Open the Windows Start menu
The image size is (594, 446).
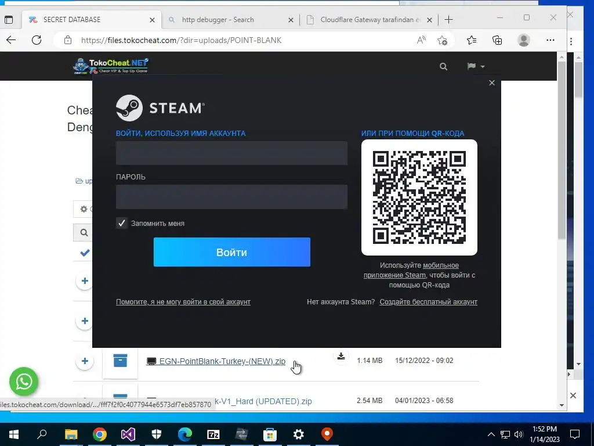tap(14, 434)
